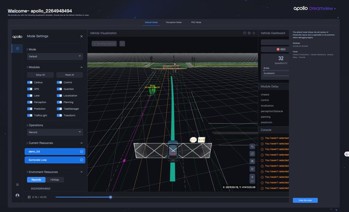Open Vehicle Visualization layer settings icon

click(x=249, y=33)
